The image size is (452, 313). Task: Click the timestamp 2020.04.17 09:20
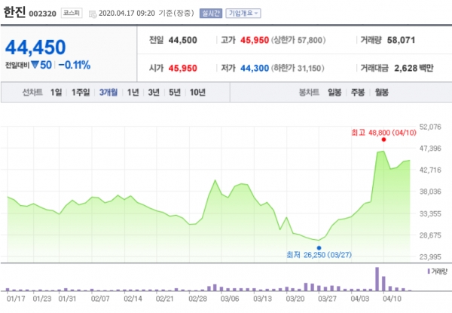coord(127,14)
